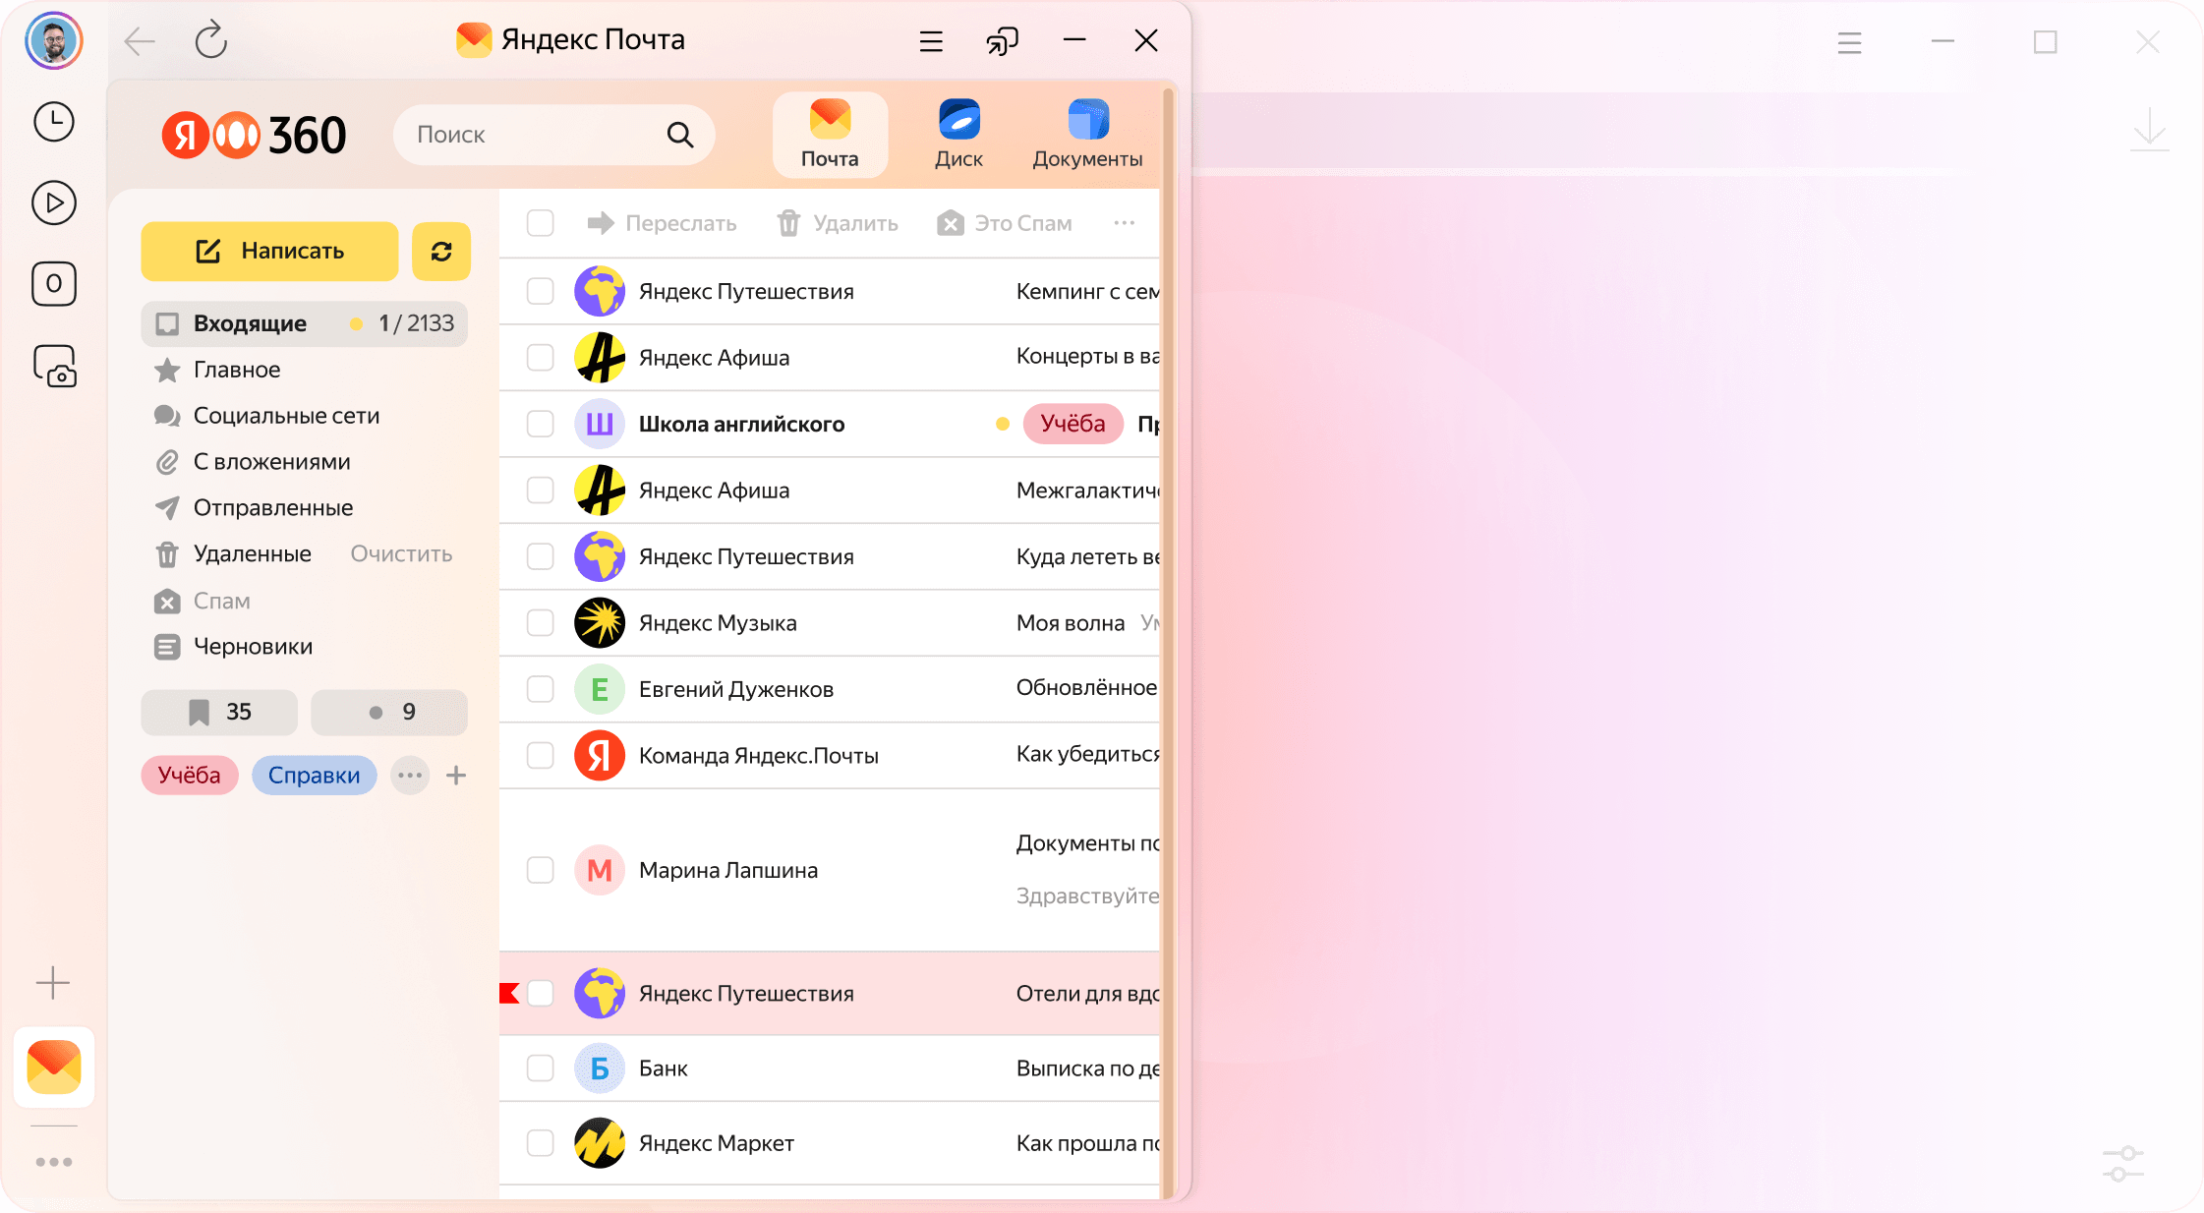The image size is (2204, 1213).
Task: Focus the Поиск search field
Action: [x=553, y=135]
